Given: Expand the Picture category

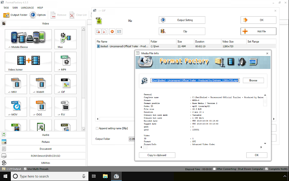Looking at the screenshot, I should [x=43, y=142].
